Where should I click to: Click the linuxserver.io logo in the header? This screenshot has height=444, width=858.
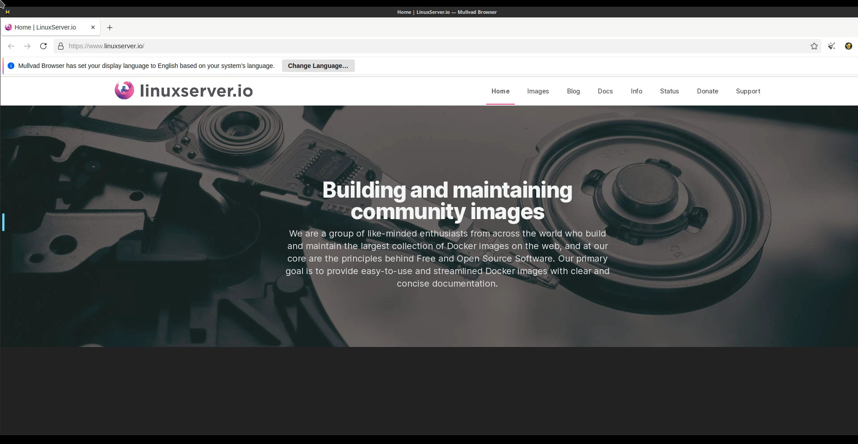pos(184,91)
